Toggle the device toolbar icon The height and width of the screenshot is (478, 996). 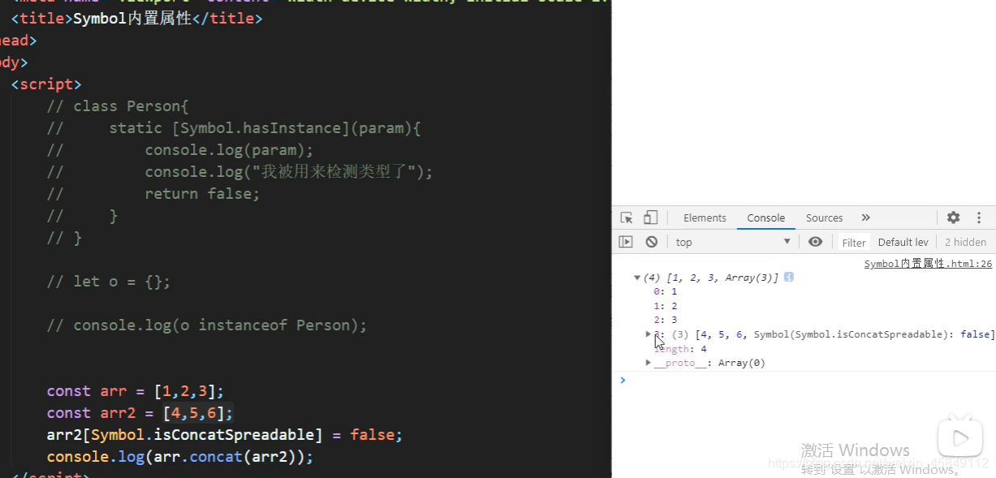pyautogui.click(x=650, y=217)
